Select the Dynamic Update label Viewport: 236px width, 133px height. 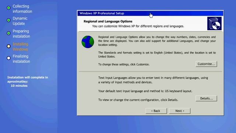(20, 21)
